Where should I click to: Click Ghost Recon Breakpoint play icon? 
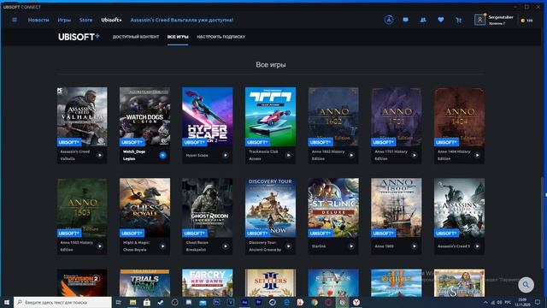pyautogui.click(x=226, y=246)
